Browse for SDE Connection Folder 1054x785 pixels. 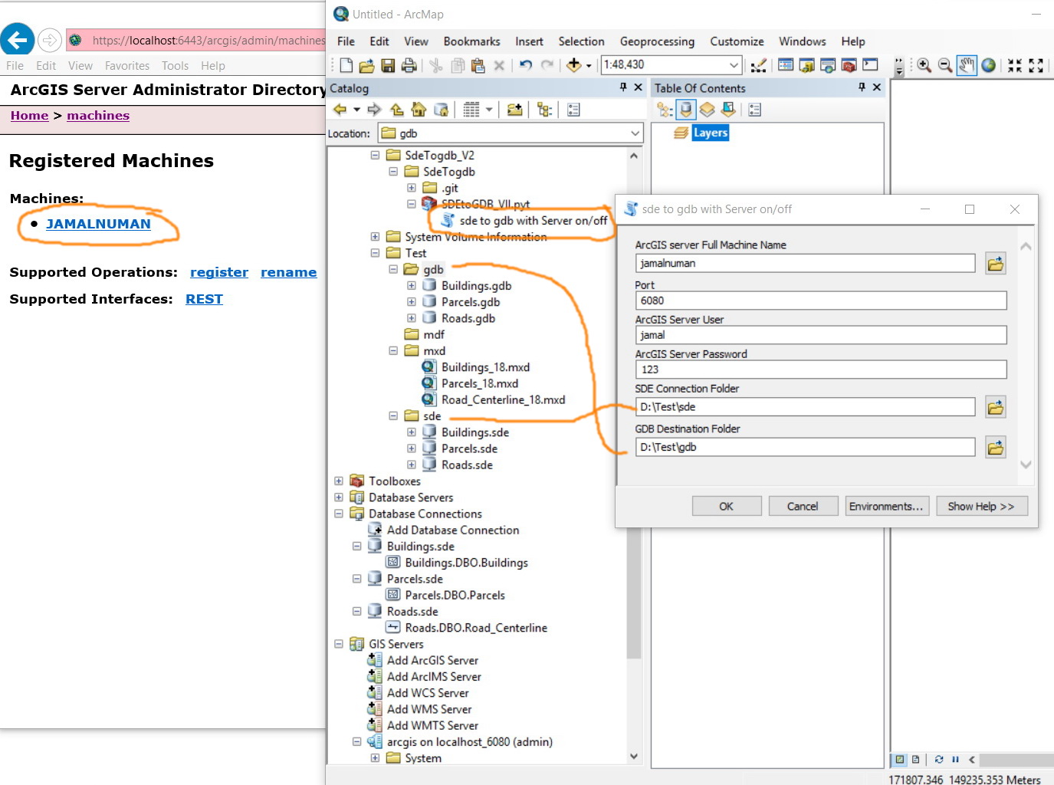[x=996, y=407]
